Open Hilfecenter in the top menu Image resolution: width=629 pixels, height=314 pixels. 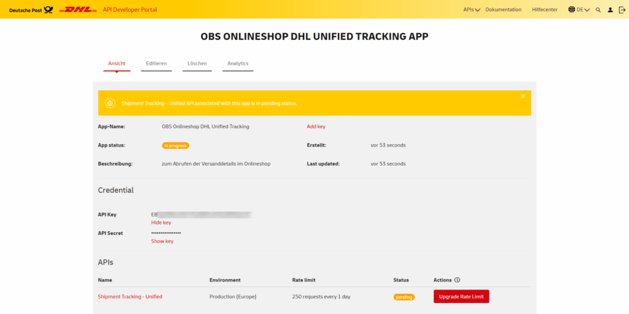pos(545,10)
